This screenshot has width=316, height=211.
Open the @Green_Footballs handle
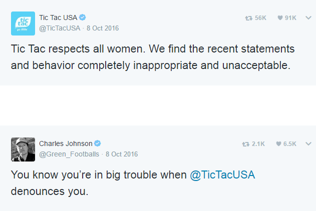69,154
